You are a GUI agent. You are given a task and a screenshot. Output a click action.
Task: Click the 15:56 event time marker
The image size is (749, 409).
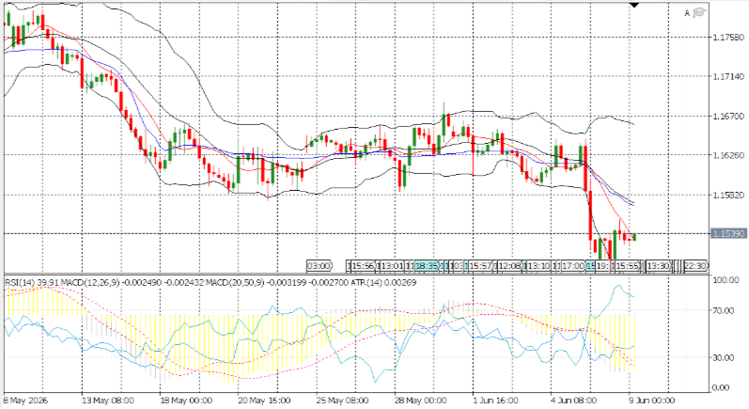[x=363, y=266]
